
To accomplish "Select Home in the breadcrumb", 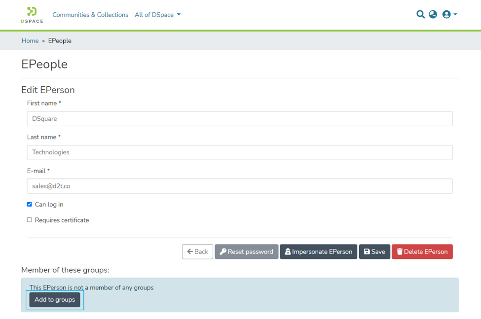I will pyautogui.click(x=30, y=40).
